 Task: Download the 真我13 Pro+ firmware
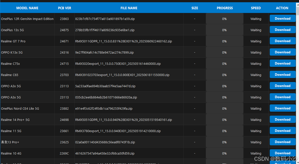(x=282, y=142)
